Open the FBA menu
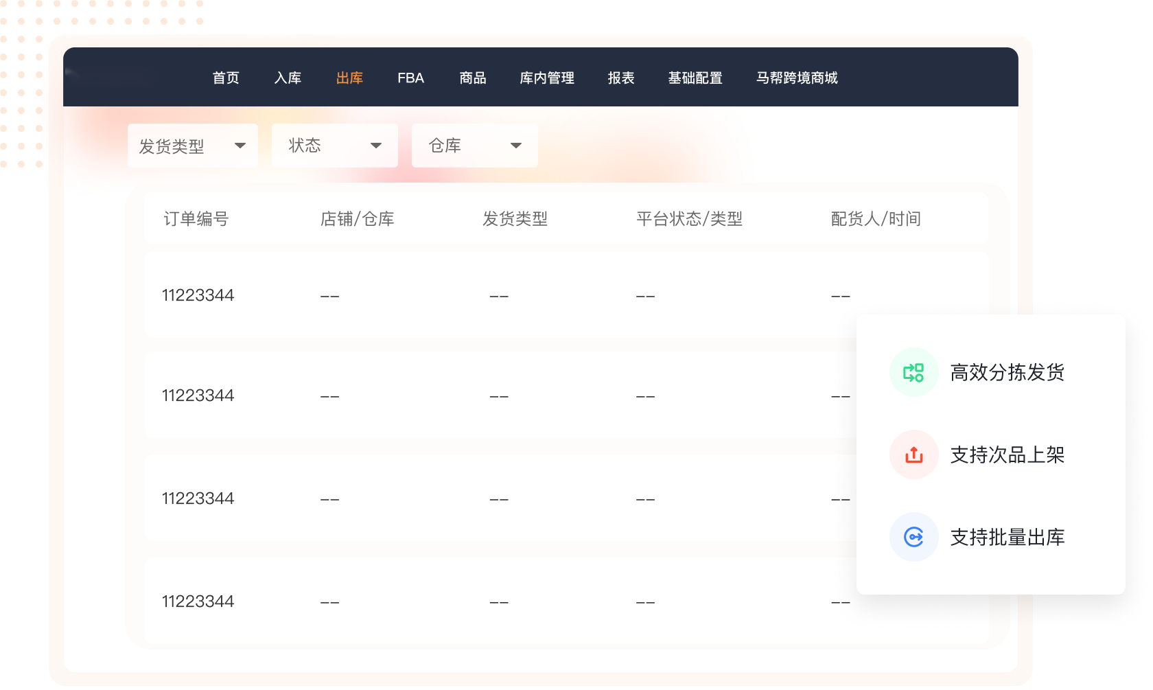Image resolution: width=1153 pixels, height=690 pixels. tap(410, 78)
